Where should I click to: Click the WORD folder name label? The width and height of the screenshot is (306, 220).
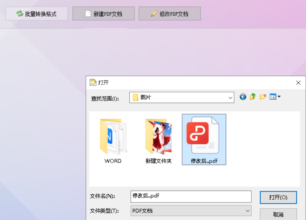113,161
